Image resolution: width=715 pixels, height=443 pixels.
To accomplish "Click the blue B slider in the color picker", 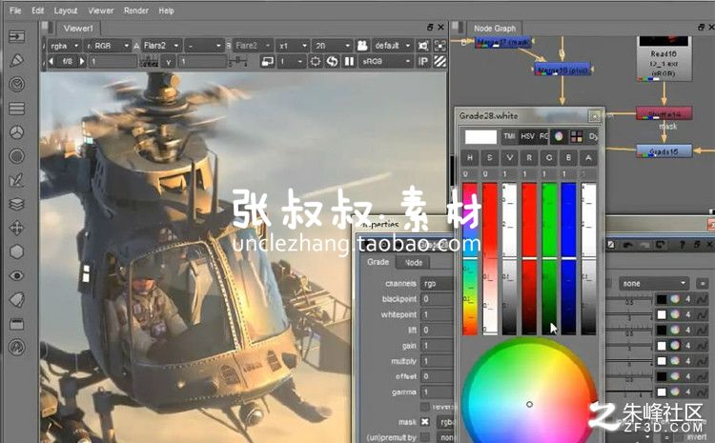I will [x=568, y=258].
